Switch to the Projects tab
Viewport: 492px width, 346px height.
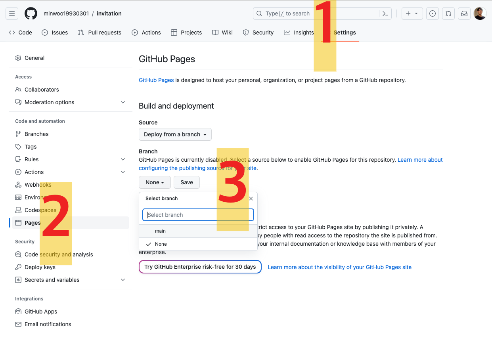[186, 32]
